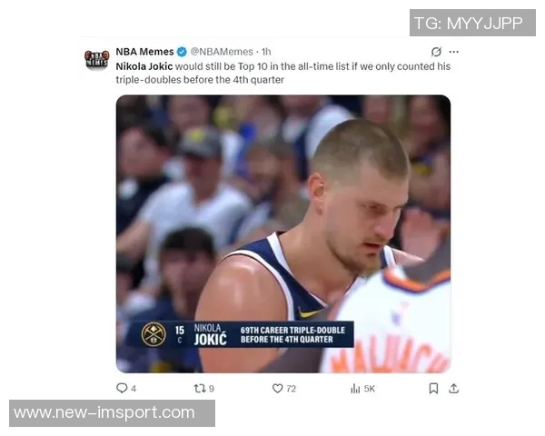Bookmark this NBA Memes post
The height and width of the screenshot is (436, 545).
pyautogui.click(x=433, y=389)
